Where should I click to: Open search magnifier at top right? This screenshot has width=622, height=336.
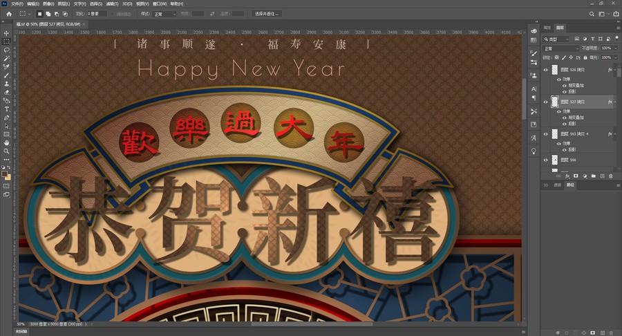point(592,14)
